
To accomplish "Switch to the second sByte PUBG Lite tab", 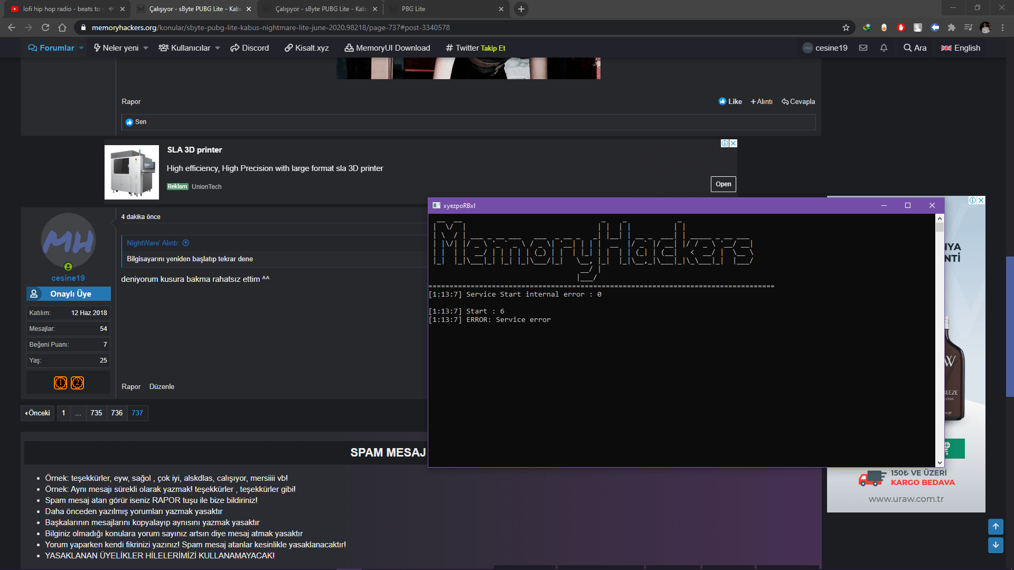I will pyautogui.click(x=320, y=9).
